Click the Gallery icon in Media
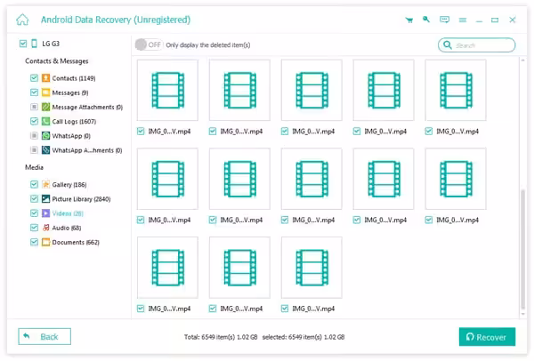This screenshot has width=534, height=361. pos(45,184)
